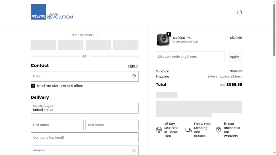Click the fourth express checkout placeholder button
Image resolution: width=276 pixels, height=155 pixels.
(x=126, y=45)
